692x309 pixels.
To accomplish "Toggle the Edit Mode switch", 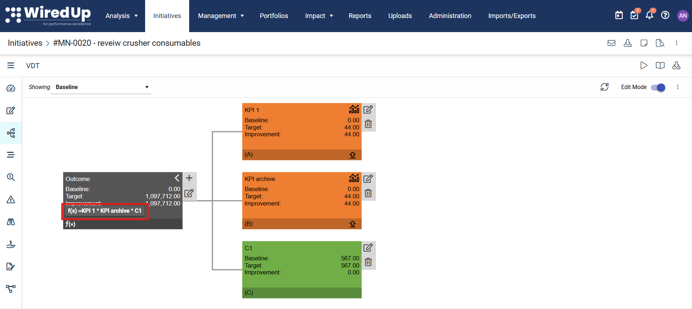I will click(658, 87).
